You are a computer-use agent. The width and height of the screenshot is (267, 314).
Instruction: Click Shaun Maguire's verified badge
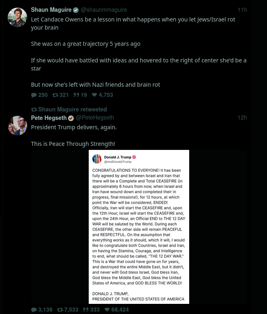(x=76, y=10)
